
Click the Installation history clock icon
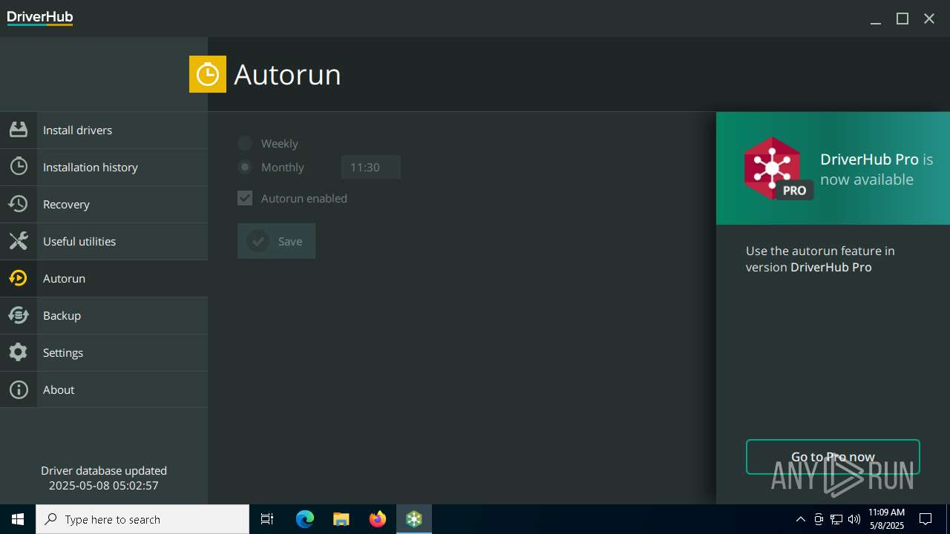pyautogui.click(x=19, y=167)
